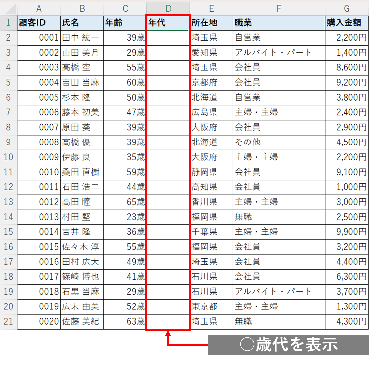Click the 年齢 header cell

(125, 23)
